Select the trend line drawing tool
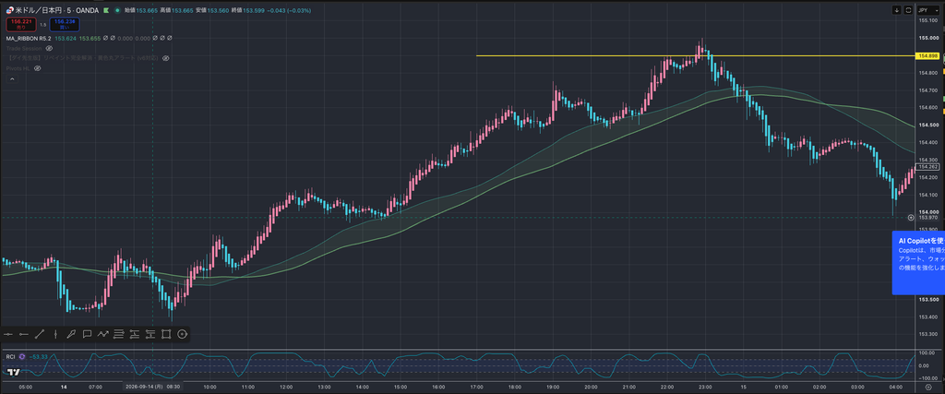Image resolution: width=945 pixels, height=394 pixels. point(40,334)
